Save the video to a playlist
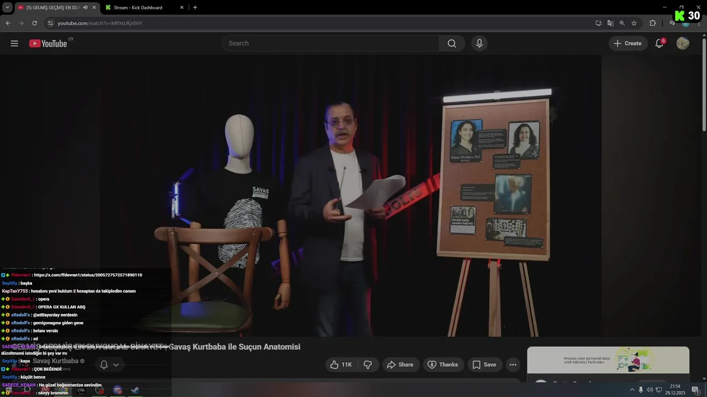707x397 pixels. 484,364
